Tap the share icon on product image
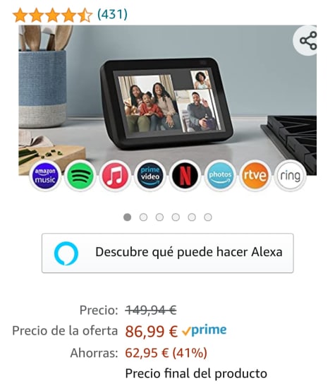The height and width of the screenshot is (384, 335). click(x=307, y=40)
